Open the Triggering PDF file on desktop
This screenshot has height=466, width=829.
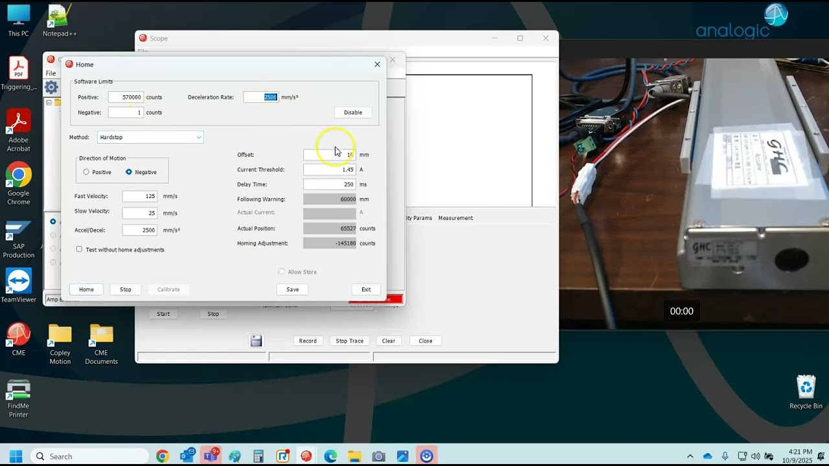(18, 74)
